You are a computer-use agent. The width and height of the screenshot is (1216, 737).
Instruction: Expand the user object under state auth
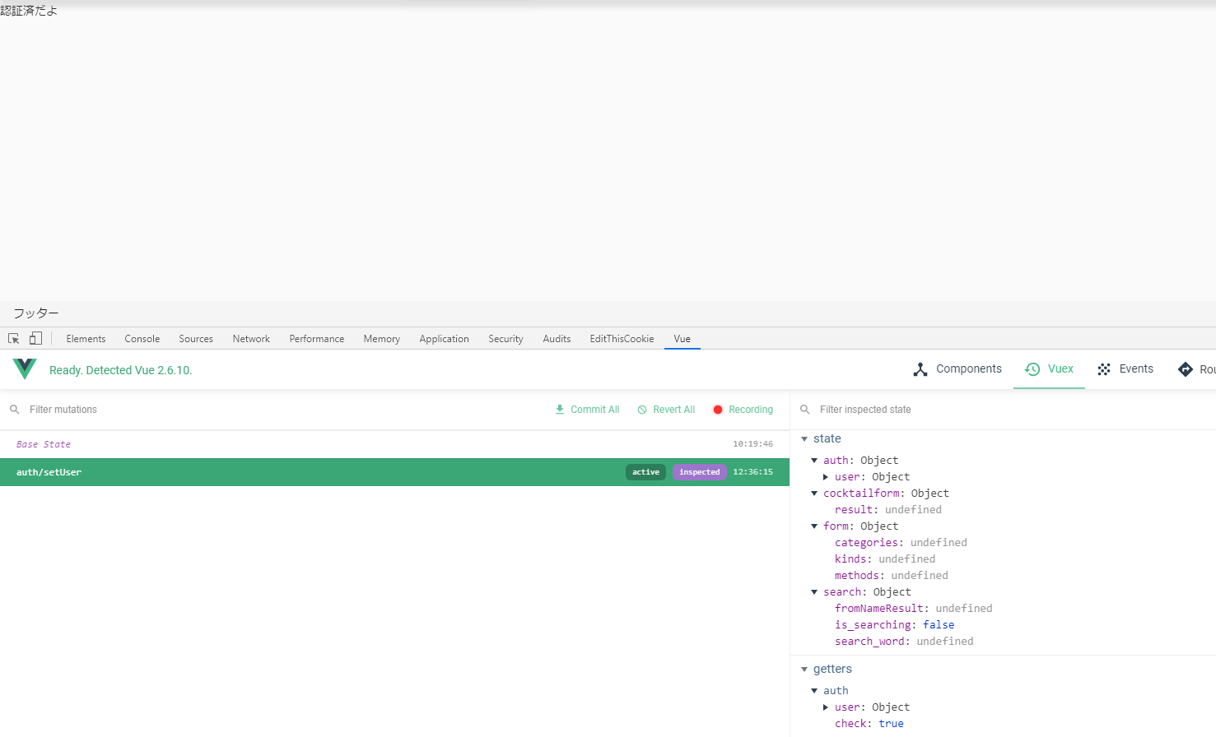826,477
